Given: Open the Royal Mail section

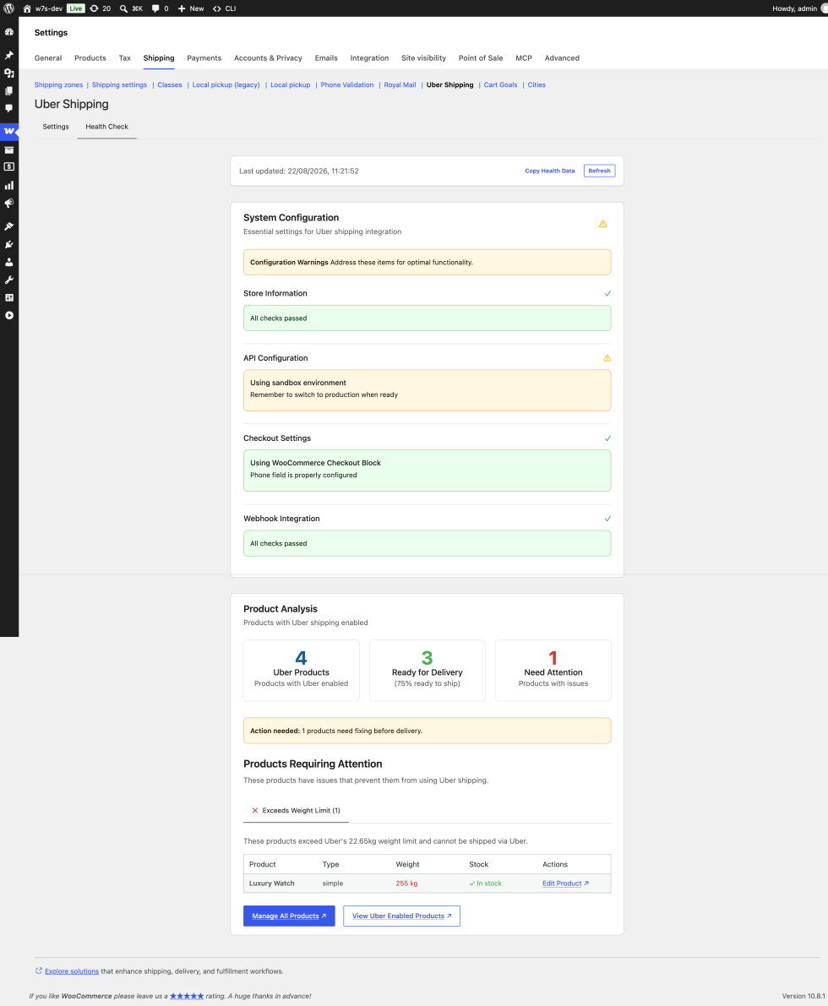Looking at the screenshot, I should click(400, 84).
